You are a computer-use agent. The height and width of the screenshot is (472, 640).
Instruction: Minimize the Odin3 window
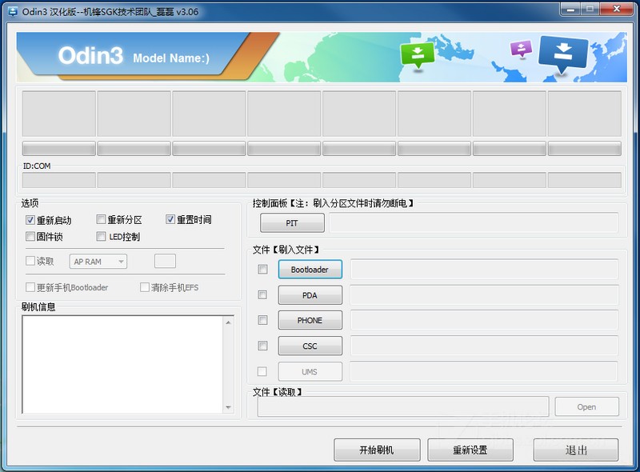[570, 9]
